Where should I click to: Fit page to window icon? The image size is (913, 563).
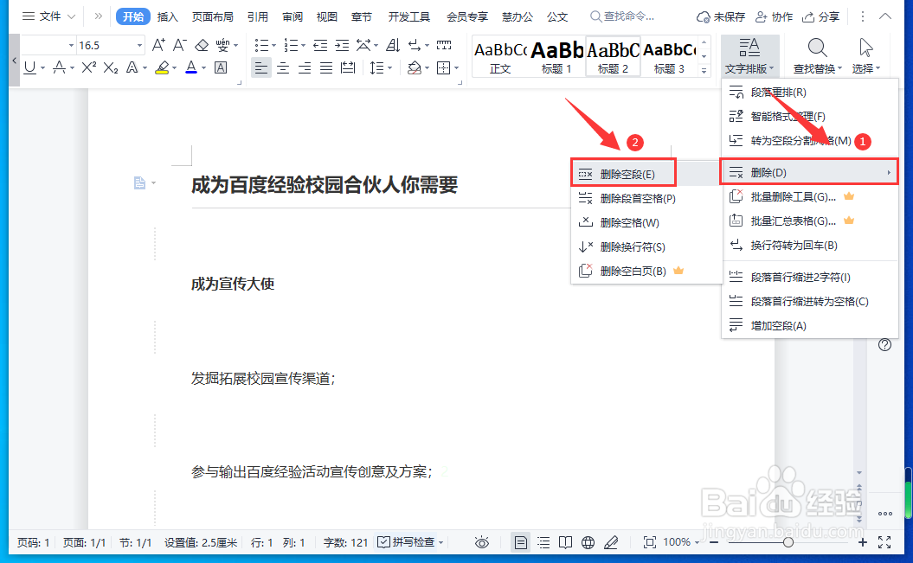tap(649, 542)
